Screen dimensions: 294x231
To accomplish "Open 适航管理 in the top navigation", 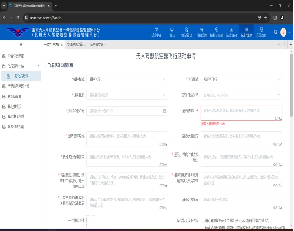I will point(202,32).
